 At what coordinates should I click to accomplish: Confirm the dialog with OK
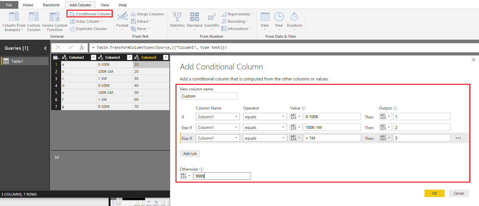(x=434, y=193)
